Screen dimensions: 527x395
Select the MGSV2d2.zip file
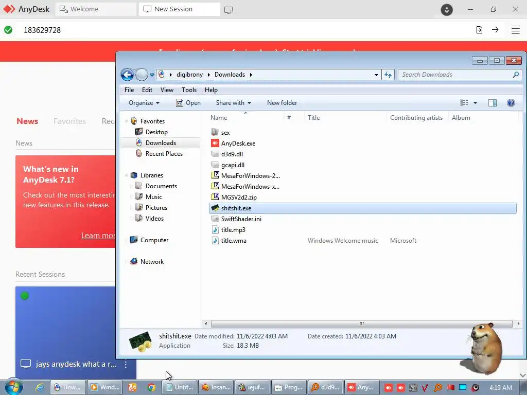pyautogui.click(x=239, y=197)
